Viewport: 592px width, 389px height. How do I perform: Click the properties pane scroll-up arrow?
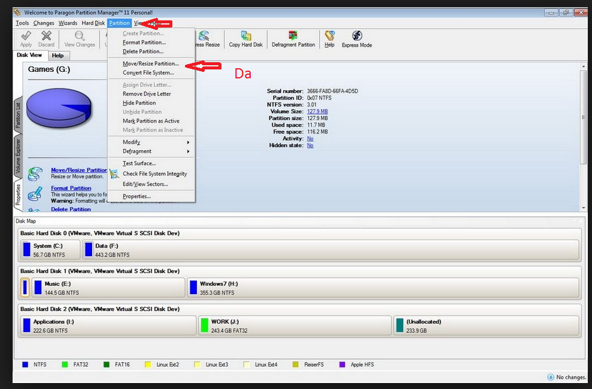click(x=584, y=66)
